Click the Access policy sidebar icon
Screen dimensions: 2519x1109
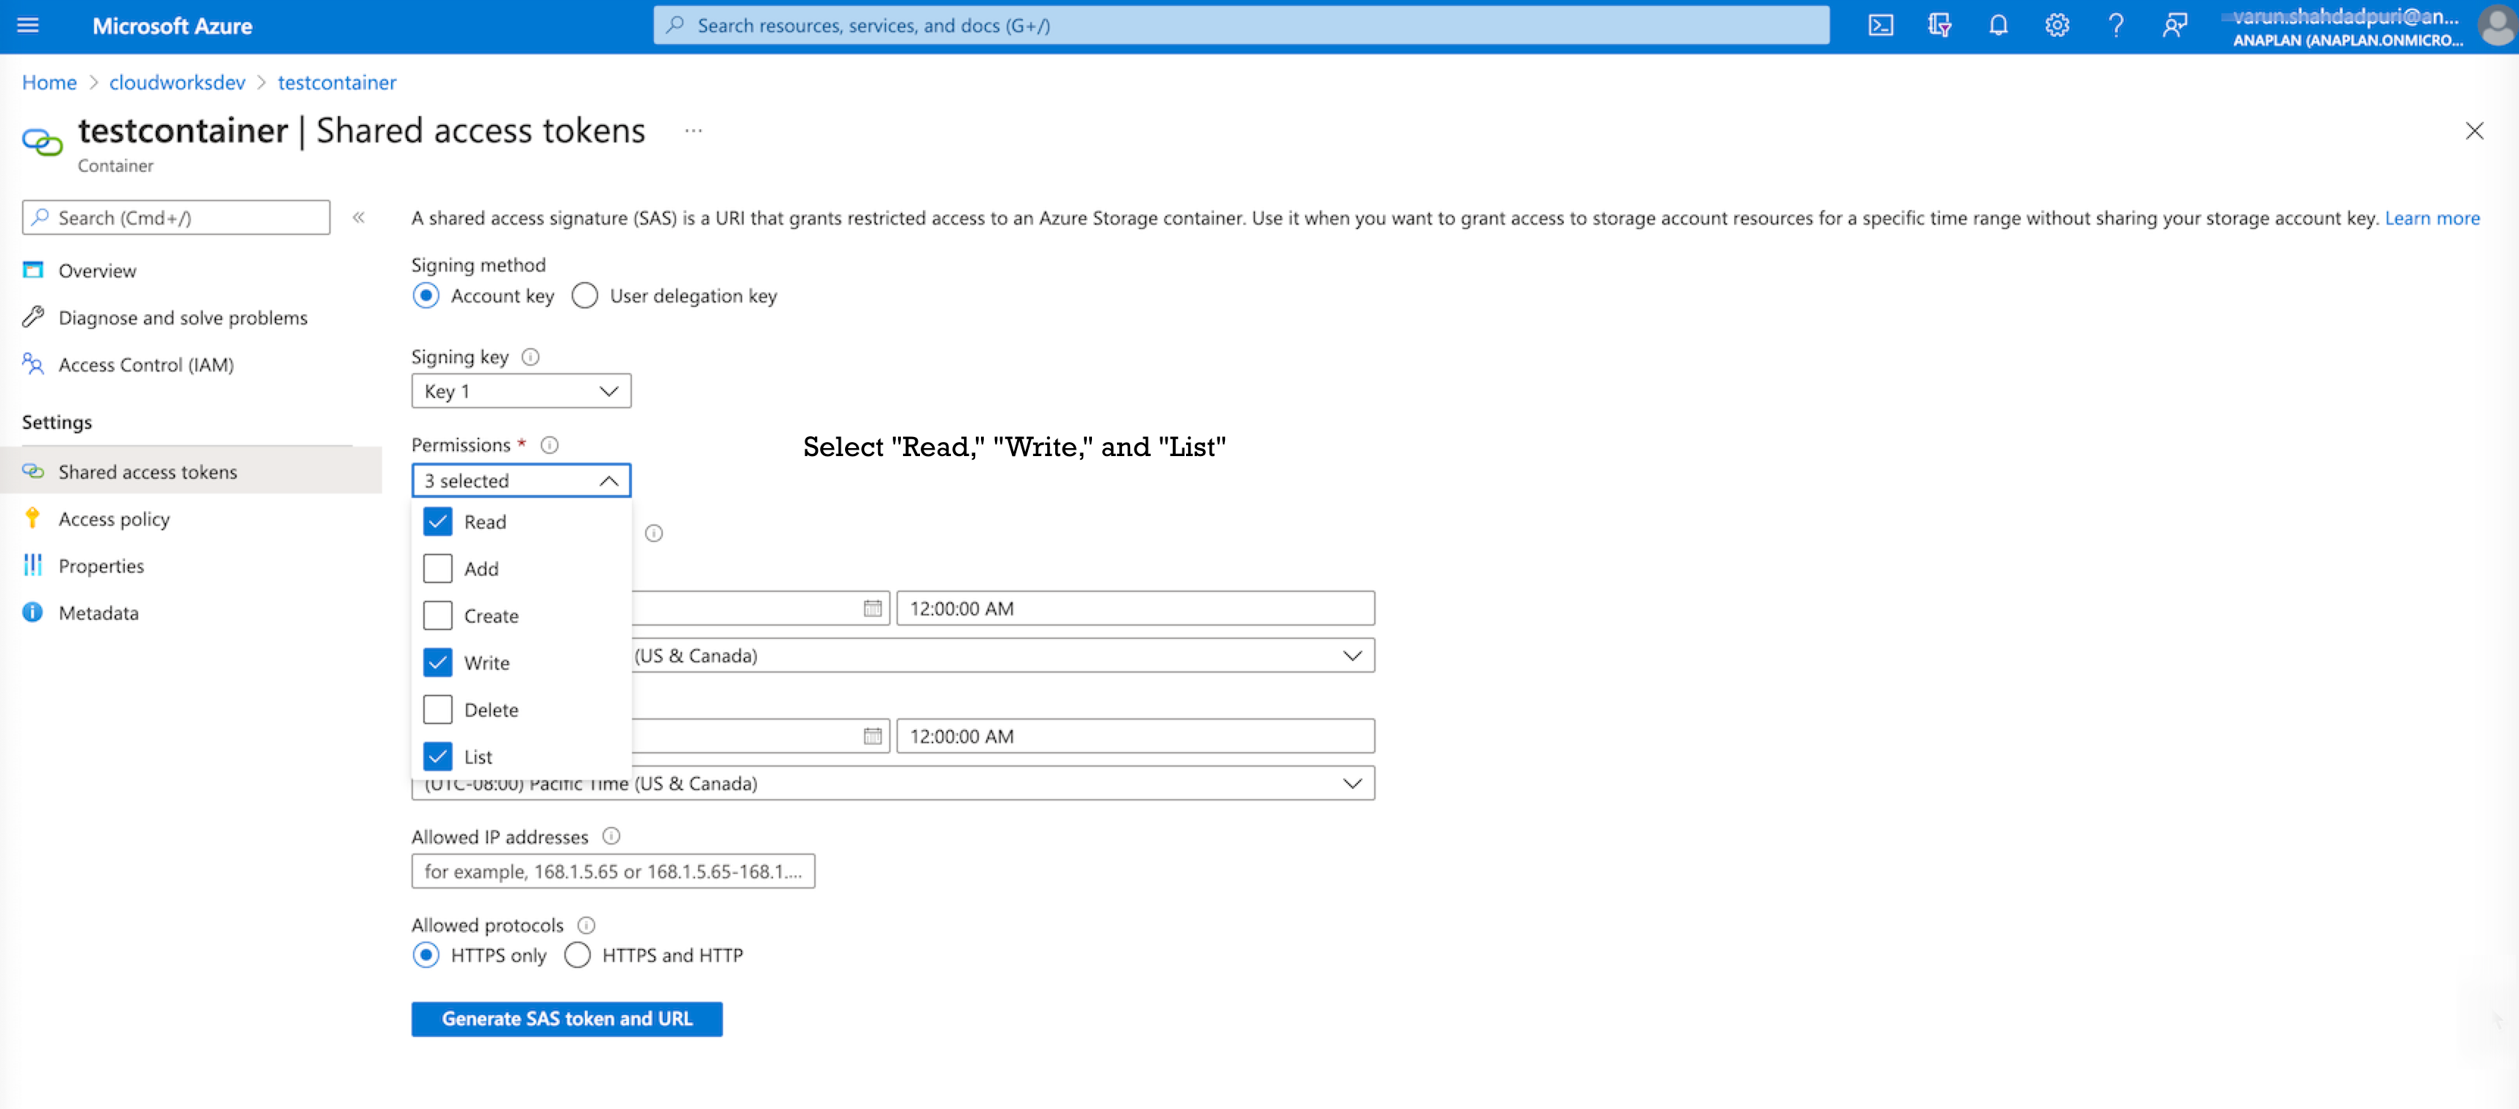click(35, 517)
